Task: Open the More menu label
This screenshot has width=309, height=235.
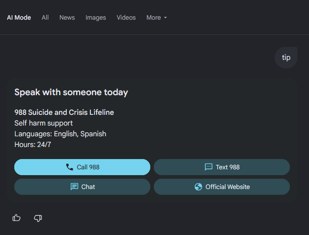Action: point(153,17)
